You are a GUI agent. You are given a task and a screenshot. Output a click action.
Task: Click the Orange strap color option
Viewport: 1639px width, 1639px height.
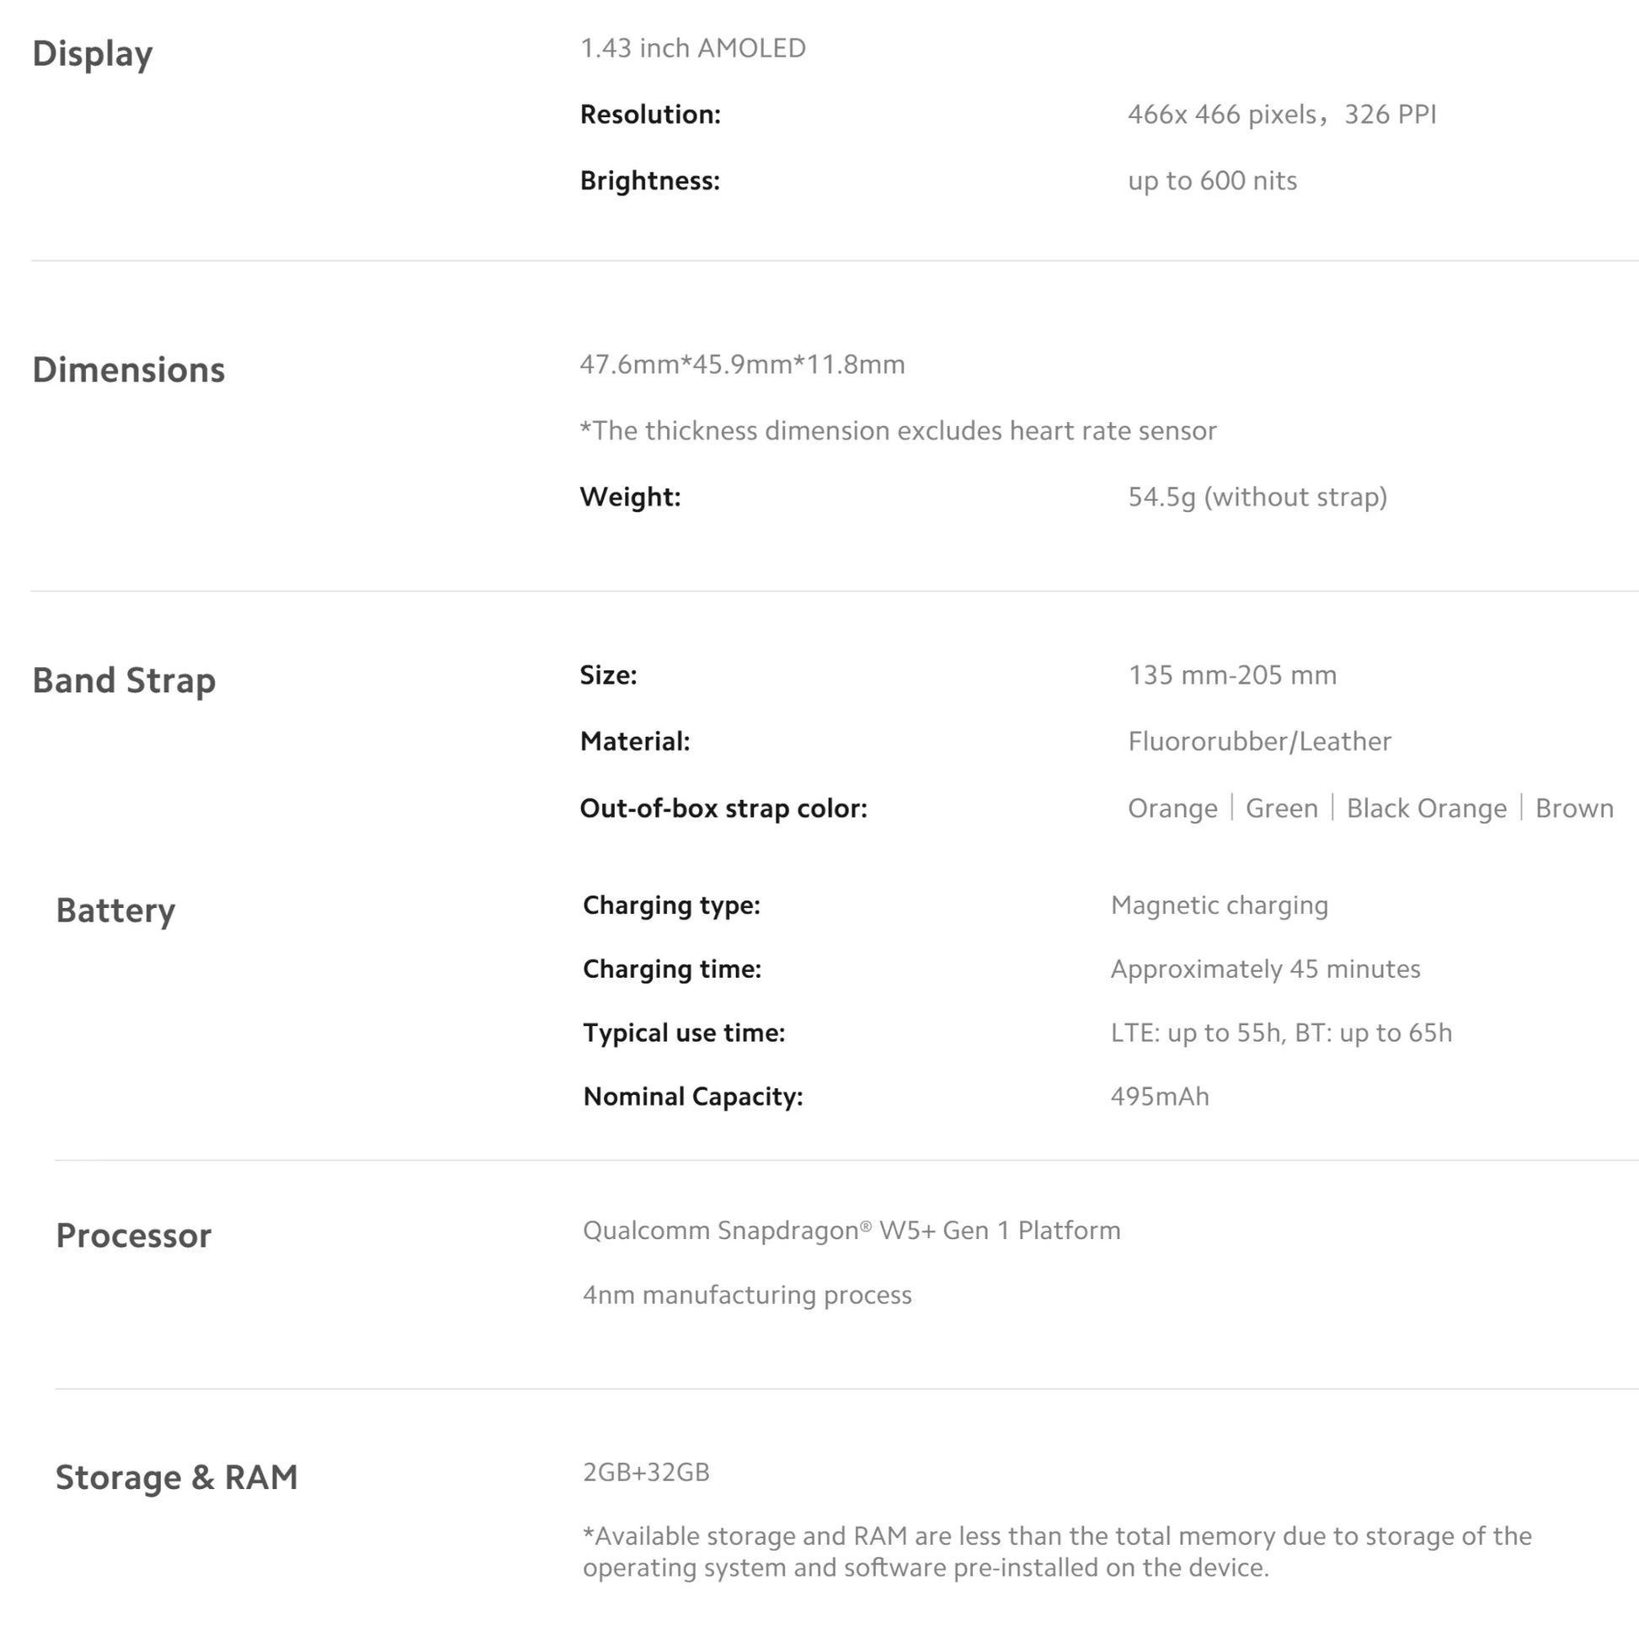(1172, 809)
